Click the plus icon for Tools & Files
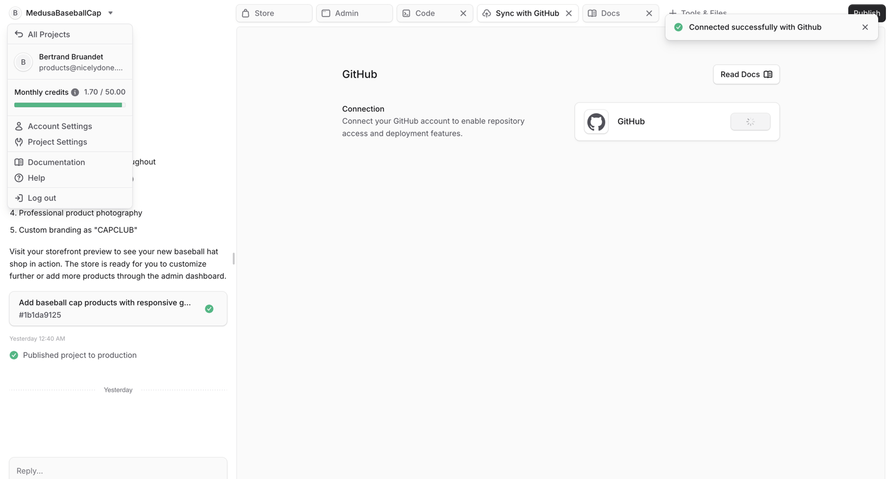The height and width of the screenshot is (479, 890). pyautogui.click(x=673, y=13)
